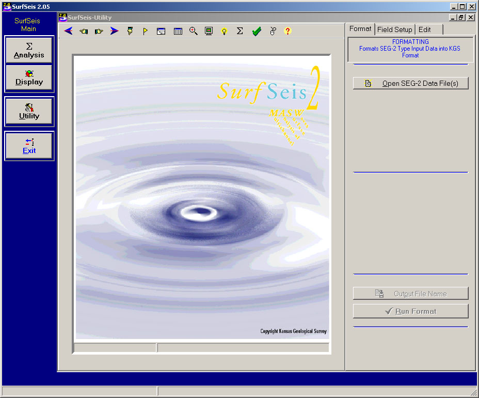Click the question mark help icon
Screen dimensions: 479x398
(288, 31)
